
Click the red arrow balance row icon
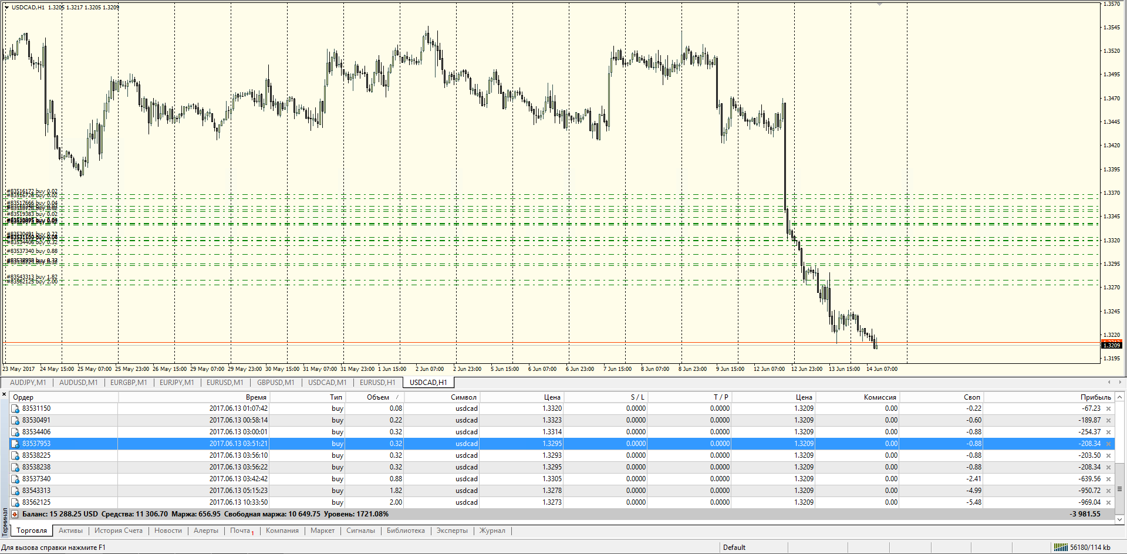tap(15, 514)
